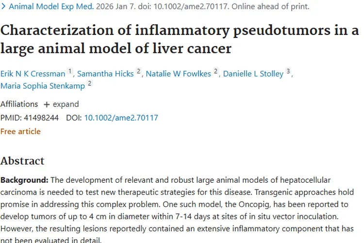The height and width of the screenshot is (243, 364).
Task: Click the Free article label
Action: click(x=20, y=131)
